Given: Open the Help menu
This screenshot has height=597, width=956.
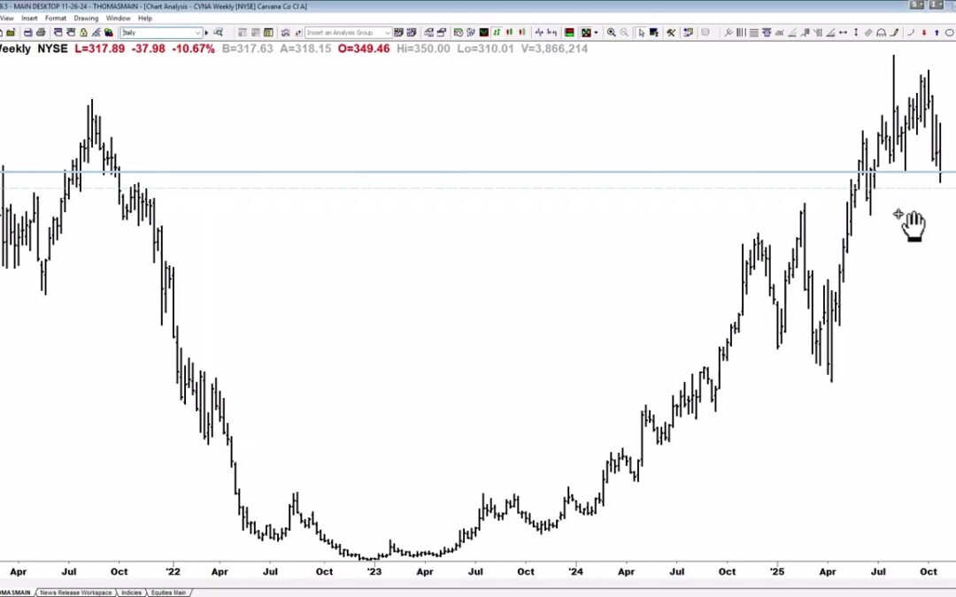Looking at the screenshot, I should (145, 19).
